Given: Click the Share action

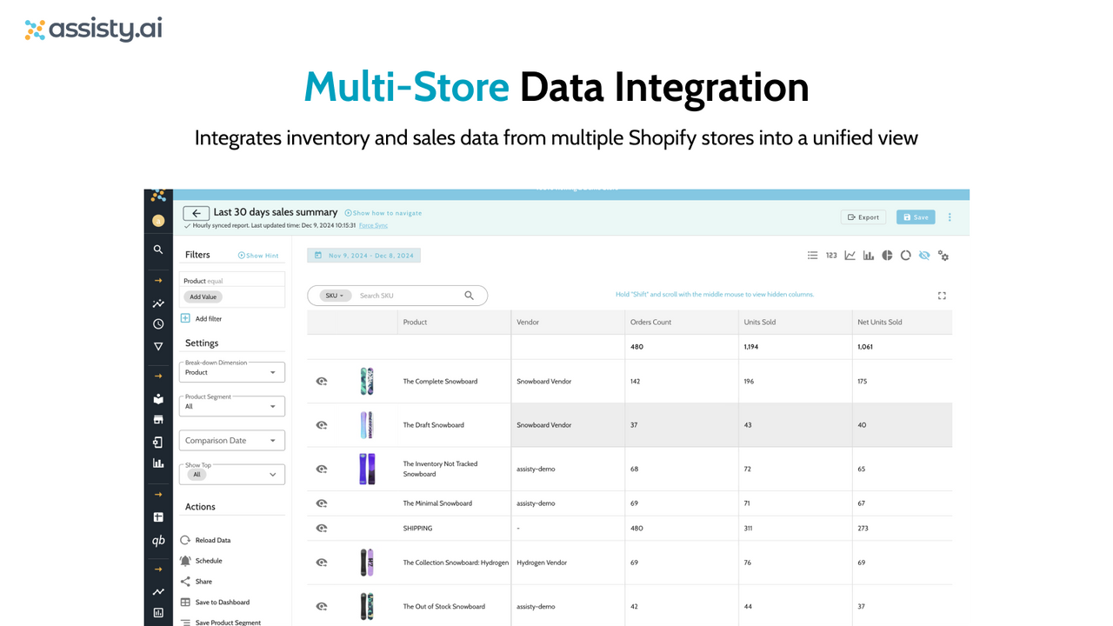Looking at the screenshot, I should 196,582.
